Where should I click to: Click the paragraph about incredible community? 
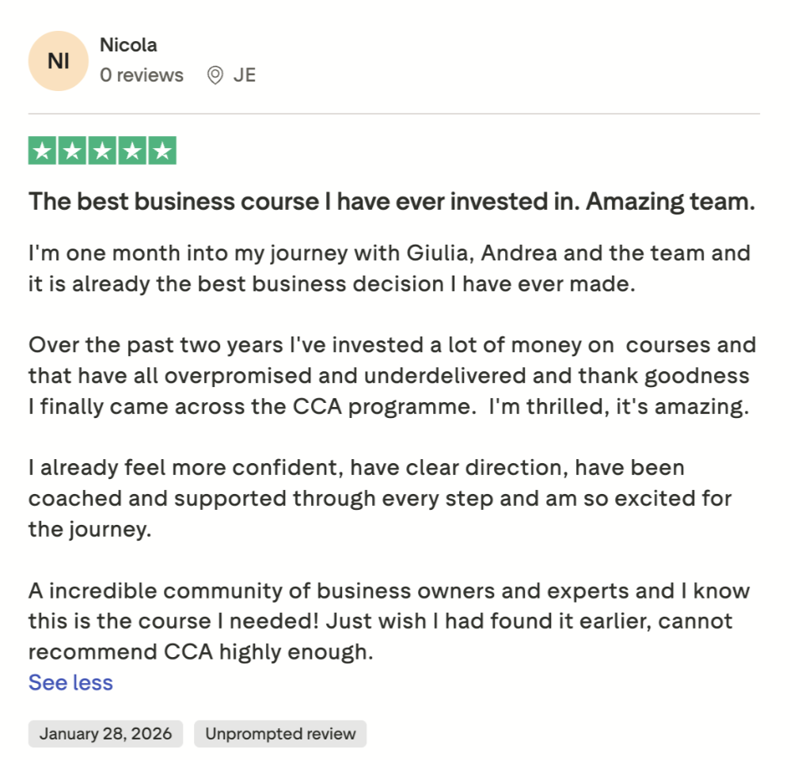pos(389,621)
